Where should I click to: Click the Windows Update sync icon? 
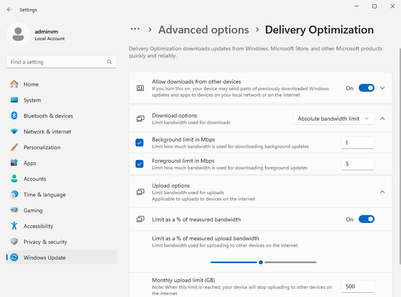point(14,258)
